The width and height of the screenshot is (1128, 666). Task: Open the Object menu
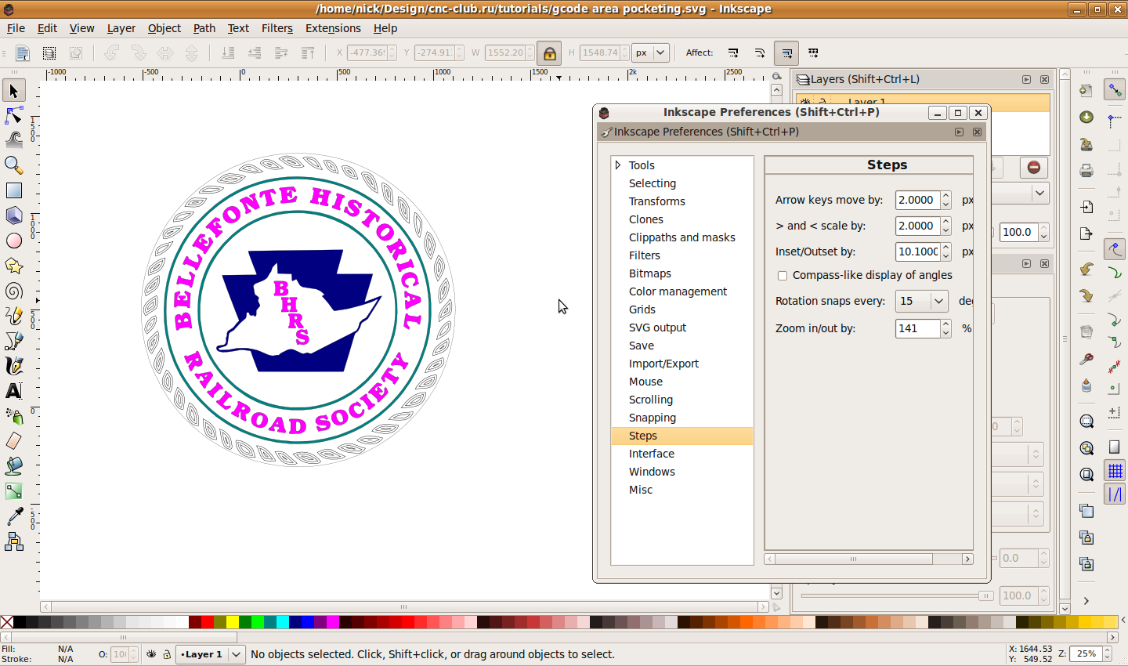point(164,28)
